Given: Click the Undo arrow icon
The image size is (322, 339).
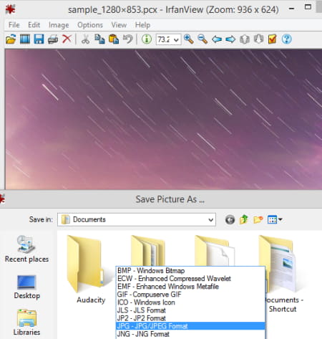Looking at the screenshot, I should [127, 39].
